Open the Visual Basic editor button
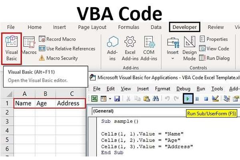This screenshot has width=240, height=160. pos(12,48)
